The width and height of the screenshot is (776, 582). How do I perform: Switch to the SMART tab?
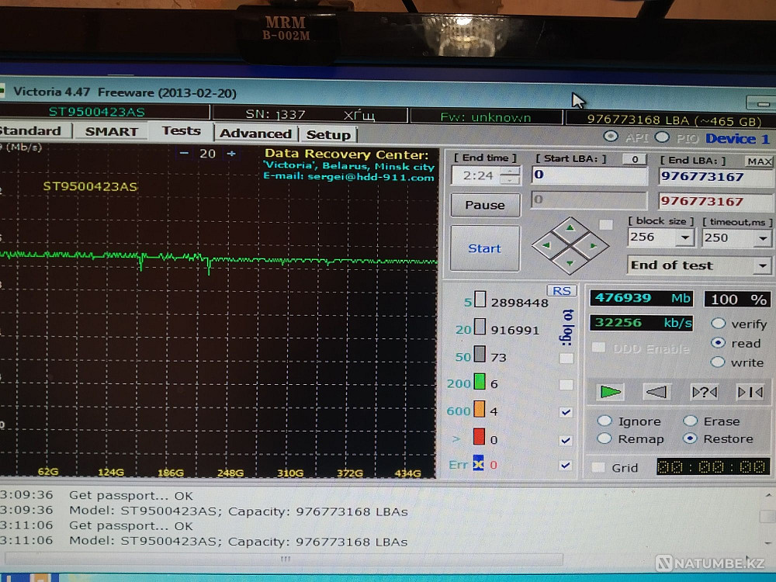click(112, 132)
